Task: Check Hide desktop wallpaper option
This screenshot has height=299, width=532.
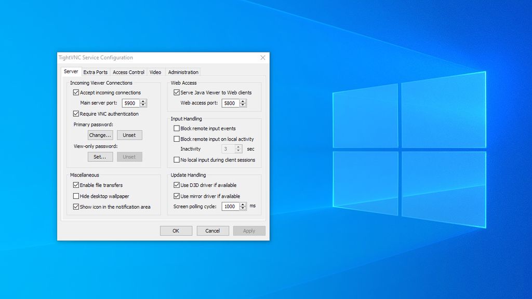Action: pyautogui.click(x=76, y=196)
